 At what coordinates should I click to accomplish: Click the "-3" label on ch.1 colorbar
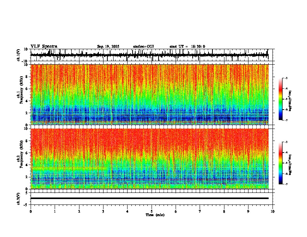286,78
